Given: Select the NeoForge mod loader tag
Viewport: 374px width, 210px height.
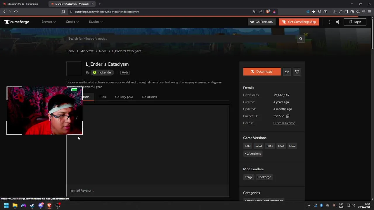Looking at the screenshot, I should [264, 177].
